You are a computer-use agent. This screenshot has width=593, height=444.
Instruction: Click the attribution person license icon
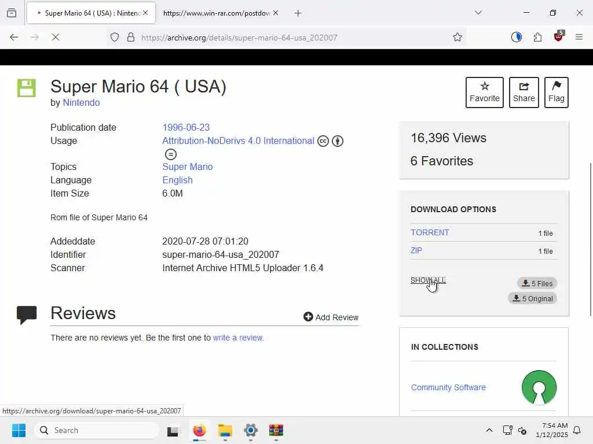[338, 141]
